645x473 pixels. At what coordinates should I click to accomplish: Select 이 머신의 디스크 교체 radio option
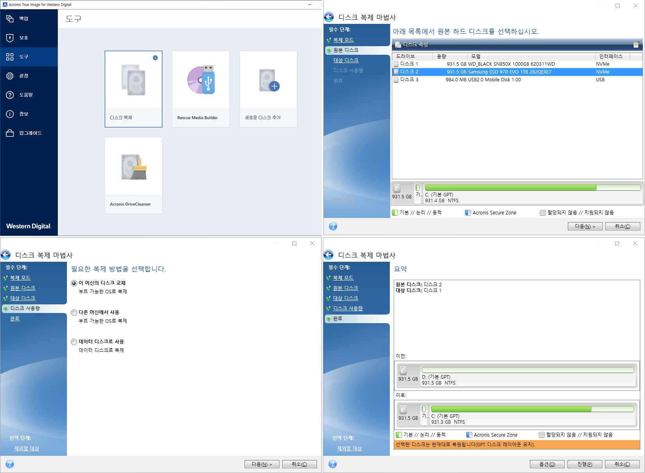(74, 283)
